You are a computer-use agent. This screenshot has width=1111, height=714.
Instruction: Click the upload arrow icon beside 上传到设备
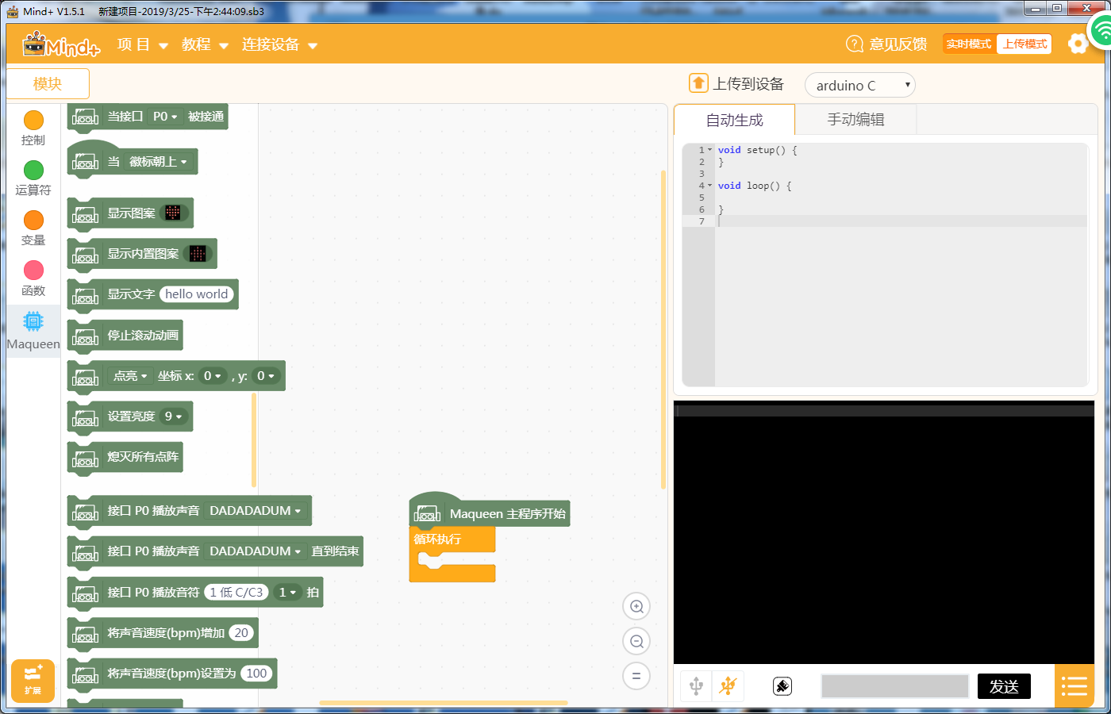point(698,83)
